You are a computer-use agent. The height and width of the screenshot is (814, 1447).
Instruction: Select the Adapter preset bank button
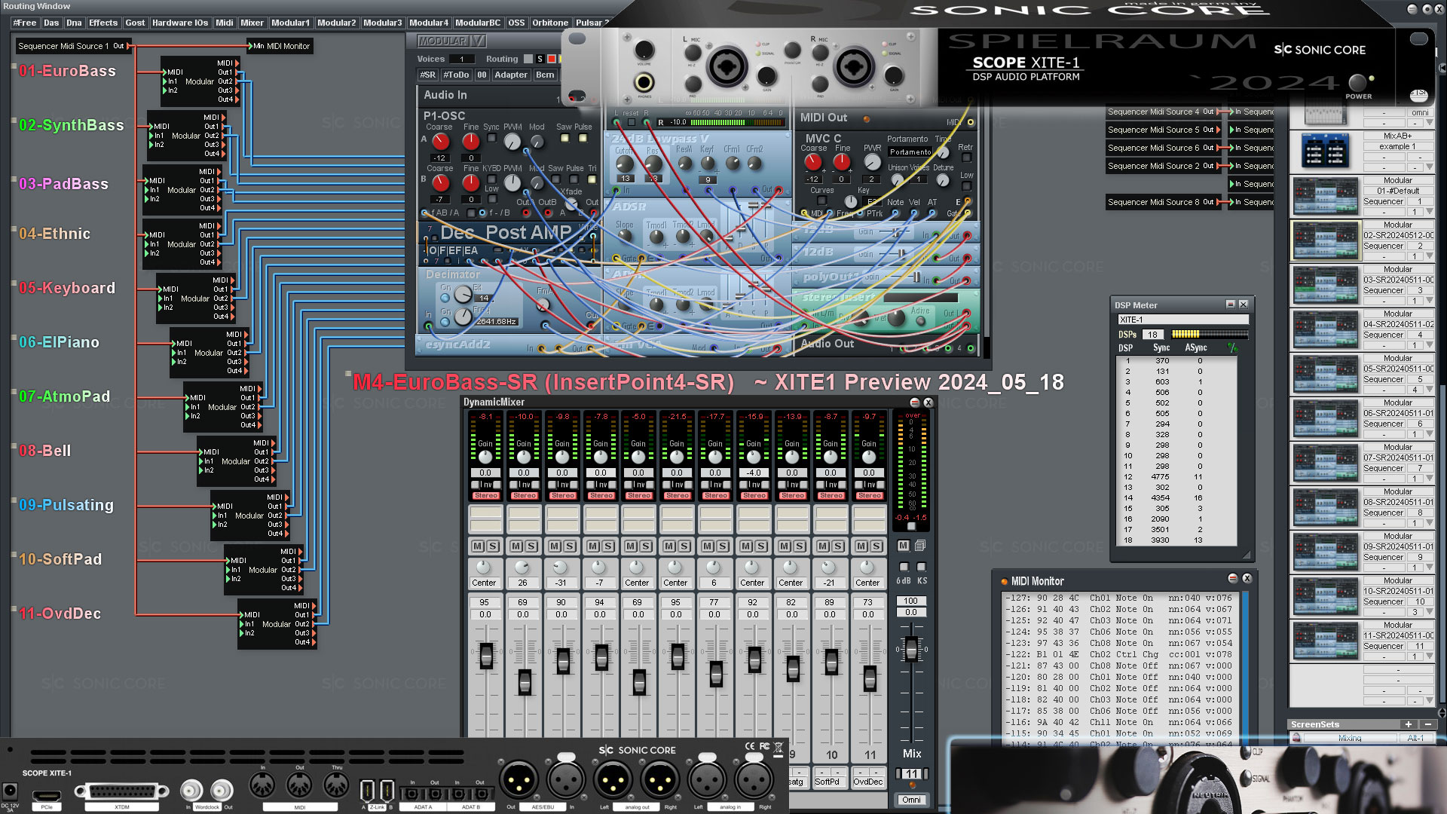pos(511,75)
